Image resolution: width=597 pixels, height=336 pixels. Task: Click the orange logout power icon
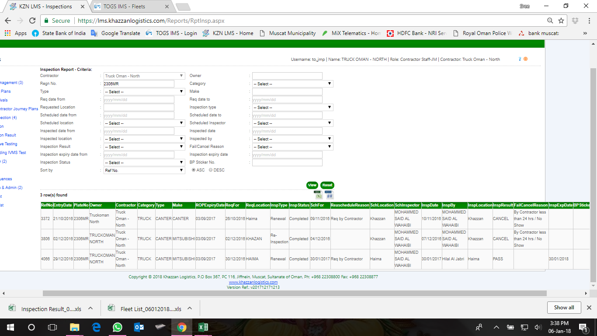tap(525, 59)
